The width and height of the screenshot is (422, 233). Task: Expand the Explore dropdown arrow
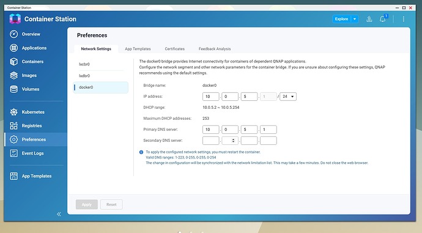[355, 19]
